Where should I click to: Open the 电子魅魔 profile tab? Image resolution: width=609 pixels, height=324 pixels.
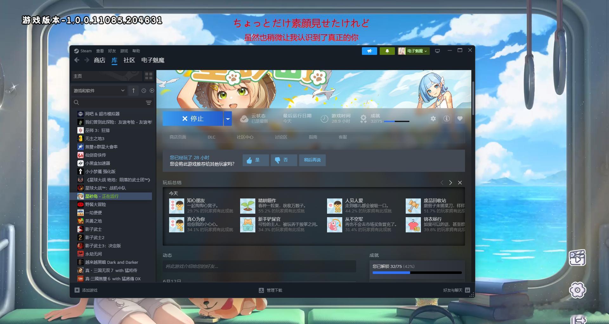[153, 60]
